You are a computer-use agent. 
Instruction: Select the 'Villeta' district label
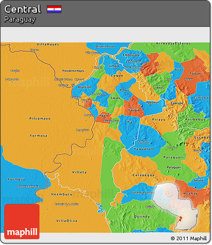click(79, 172)
